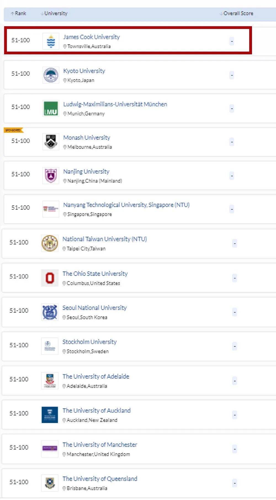276x500 pixels.
Task: Click the Monash University shield logo
Action: click(x=51, y=142)
